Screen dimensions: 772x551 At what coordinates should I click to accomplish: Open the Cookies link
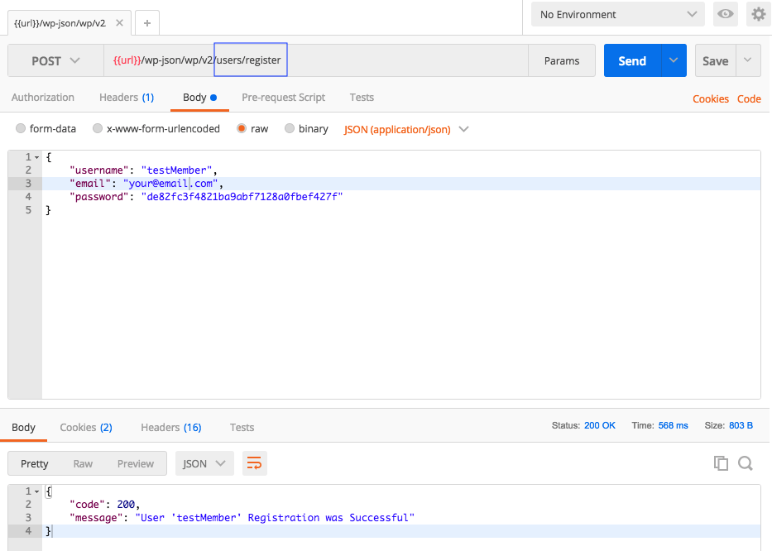pos(711,98)
